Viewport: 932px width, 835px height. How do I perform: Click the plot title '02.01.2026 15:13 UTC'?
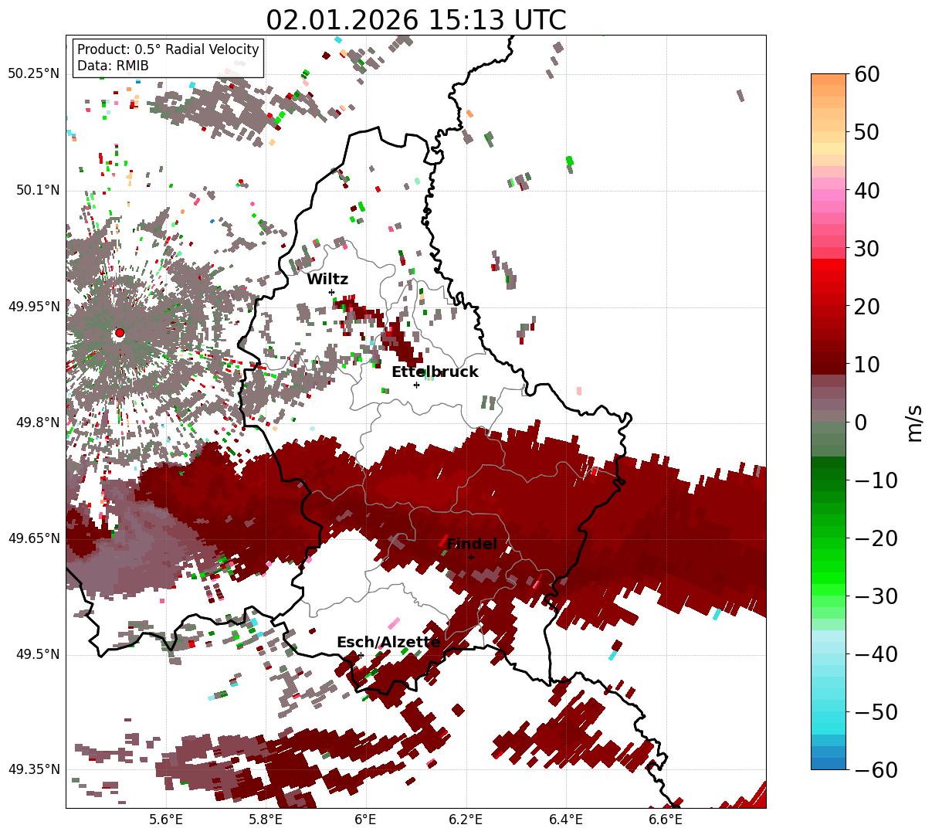coord(416,19)
